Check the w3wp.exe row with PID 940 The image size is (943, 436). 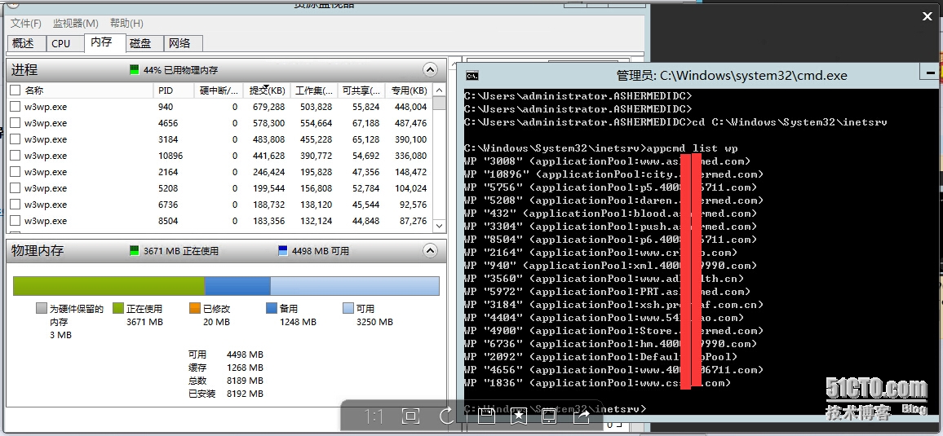click(15, 107)
